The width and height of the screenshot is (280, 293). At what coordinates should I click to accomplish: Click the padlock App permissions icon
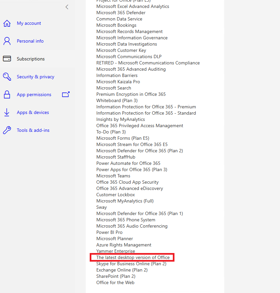7,94
